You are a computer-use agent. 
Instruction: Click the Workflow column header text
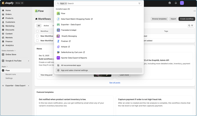click(x=44, y=31)
